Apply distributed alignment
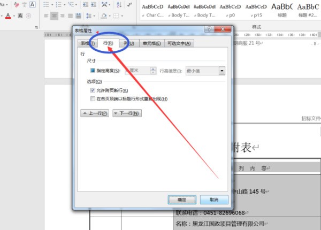321x230 pixels. coord(79,16)
